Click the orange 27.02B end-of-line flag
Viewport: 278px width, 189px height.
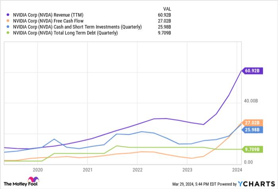[x=252, y=123]
